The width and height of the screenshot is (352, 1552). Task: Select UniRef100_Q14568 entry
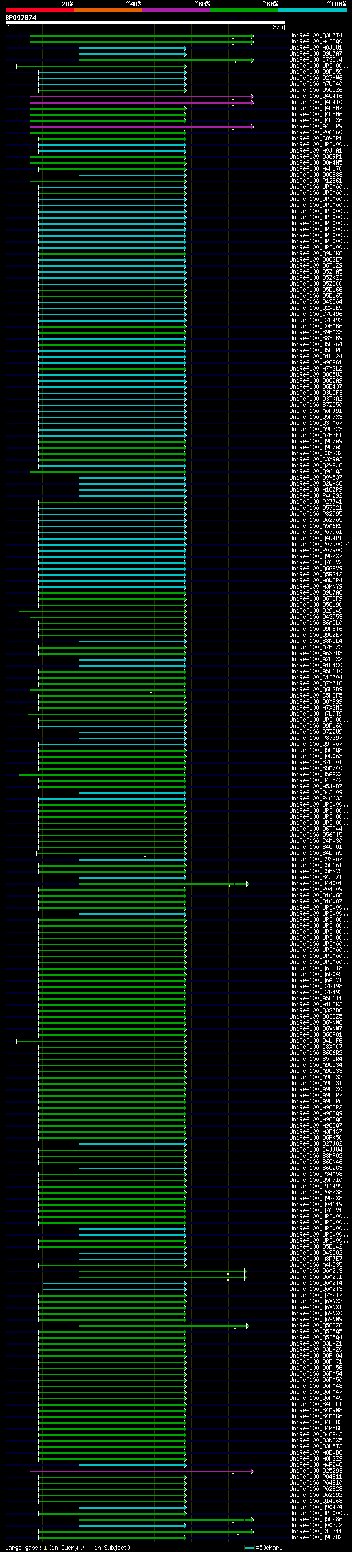pos(315,1501)
